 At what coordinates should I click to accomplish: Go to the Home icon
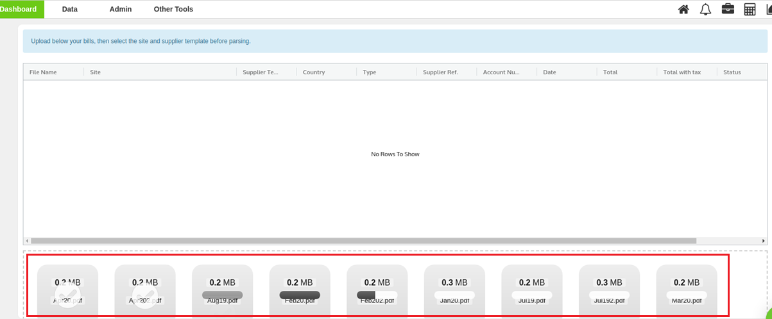pos(683,9)
